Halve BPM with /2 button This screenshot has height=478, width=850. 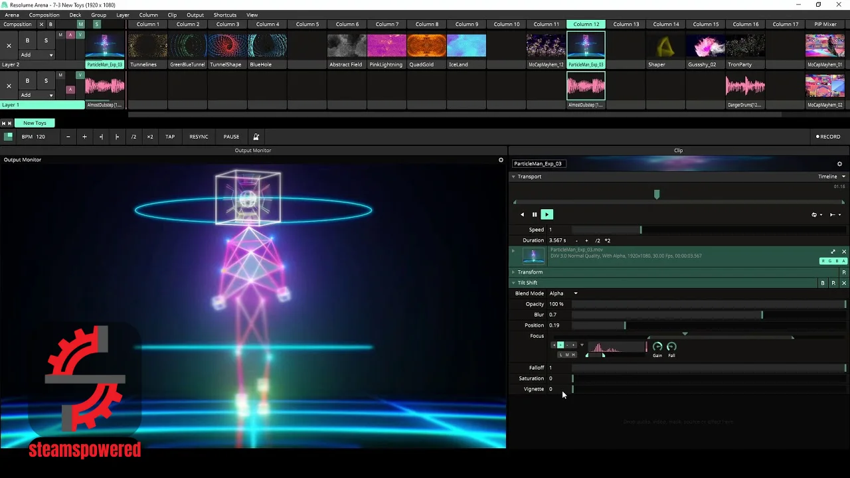tap(133, 137)
